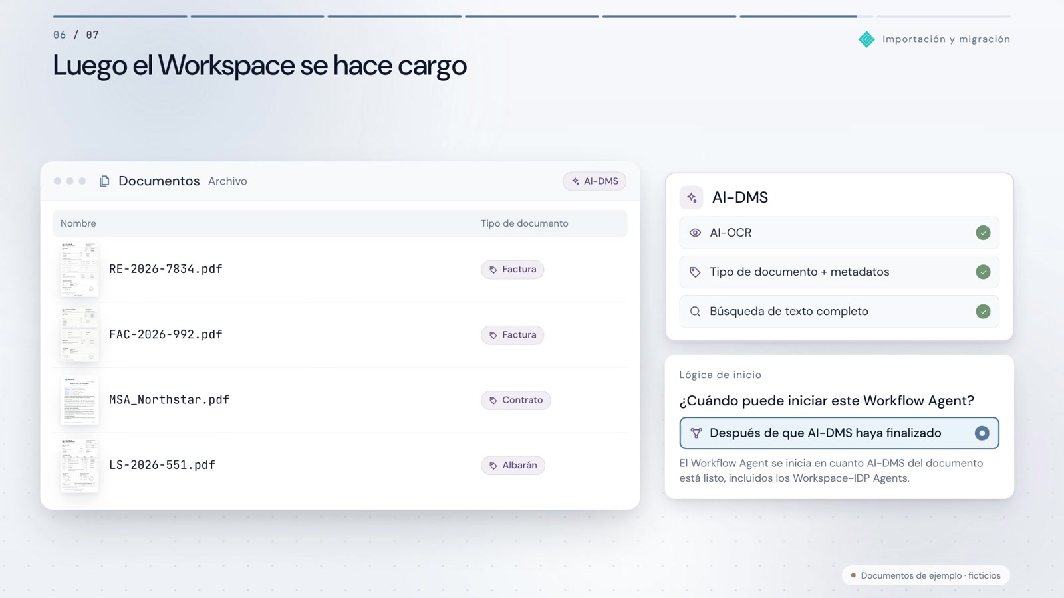Click tag icon on Tipo de documento + metadatos
Screen dimensions: 1064x598
coord(695,272)
